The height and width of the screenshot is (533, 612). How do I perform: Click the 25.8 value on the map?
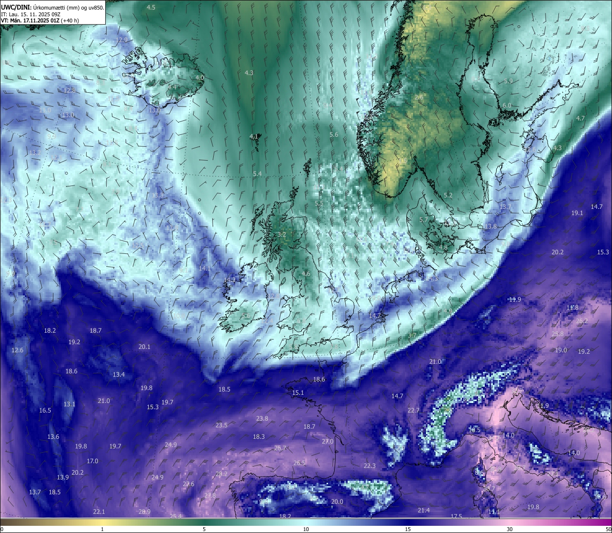point(557,334)
